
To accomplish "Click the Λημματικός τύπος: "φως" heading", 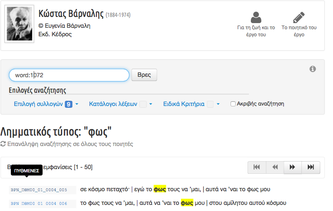I will pyautogui.click(x=56, y=131).
